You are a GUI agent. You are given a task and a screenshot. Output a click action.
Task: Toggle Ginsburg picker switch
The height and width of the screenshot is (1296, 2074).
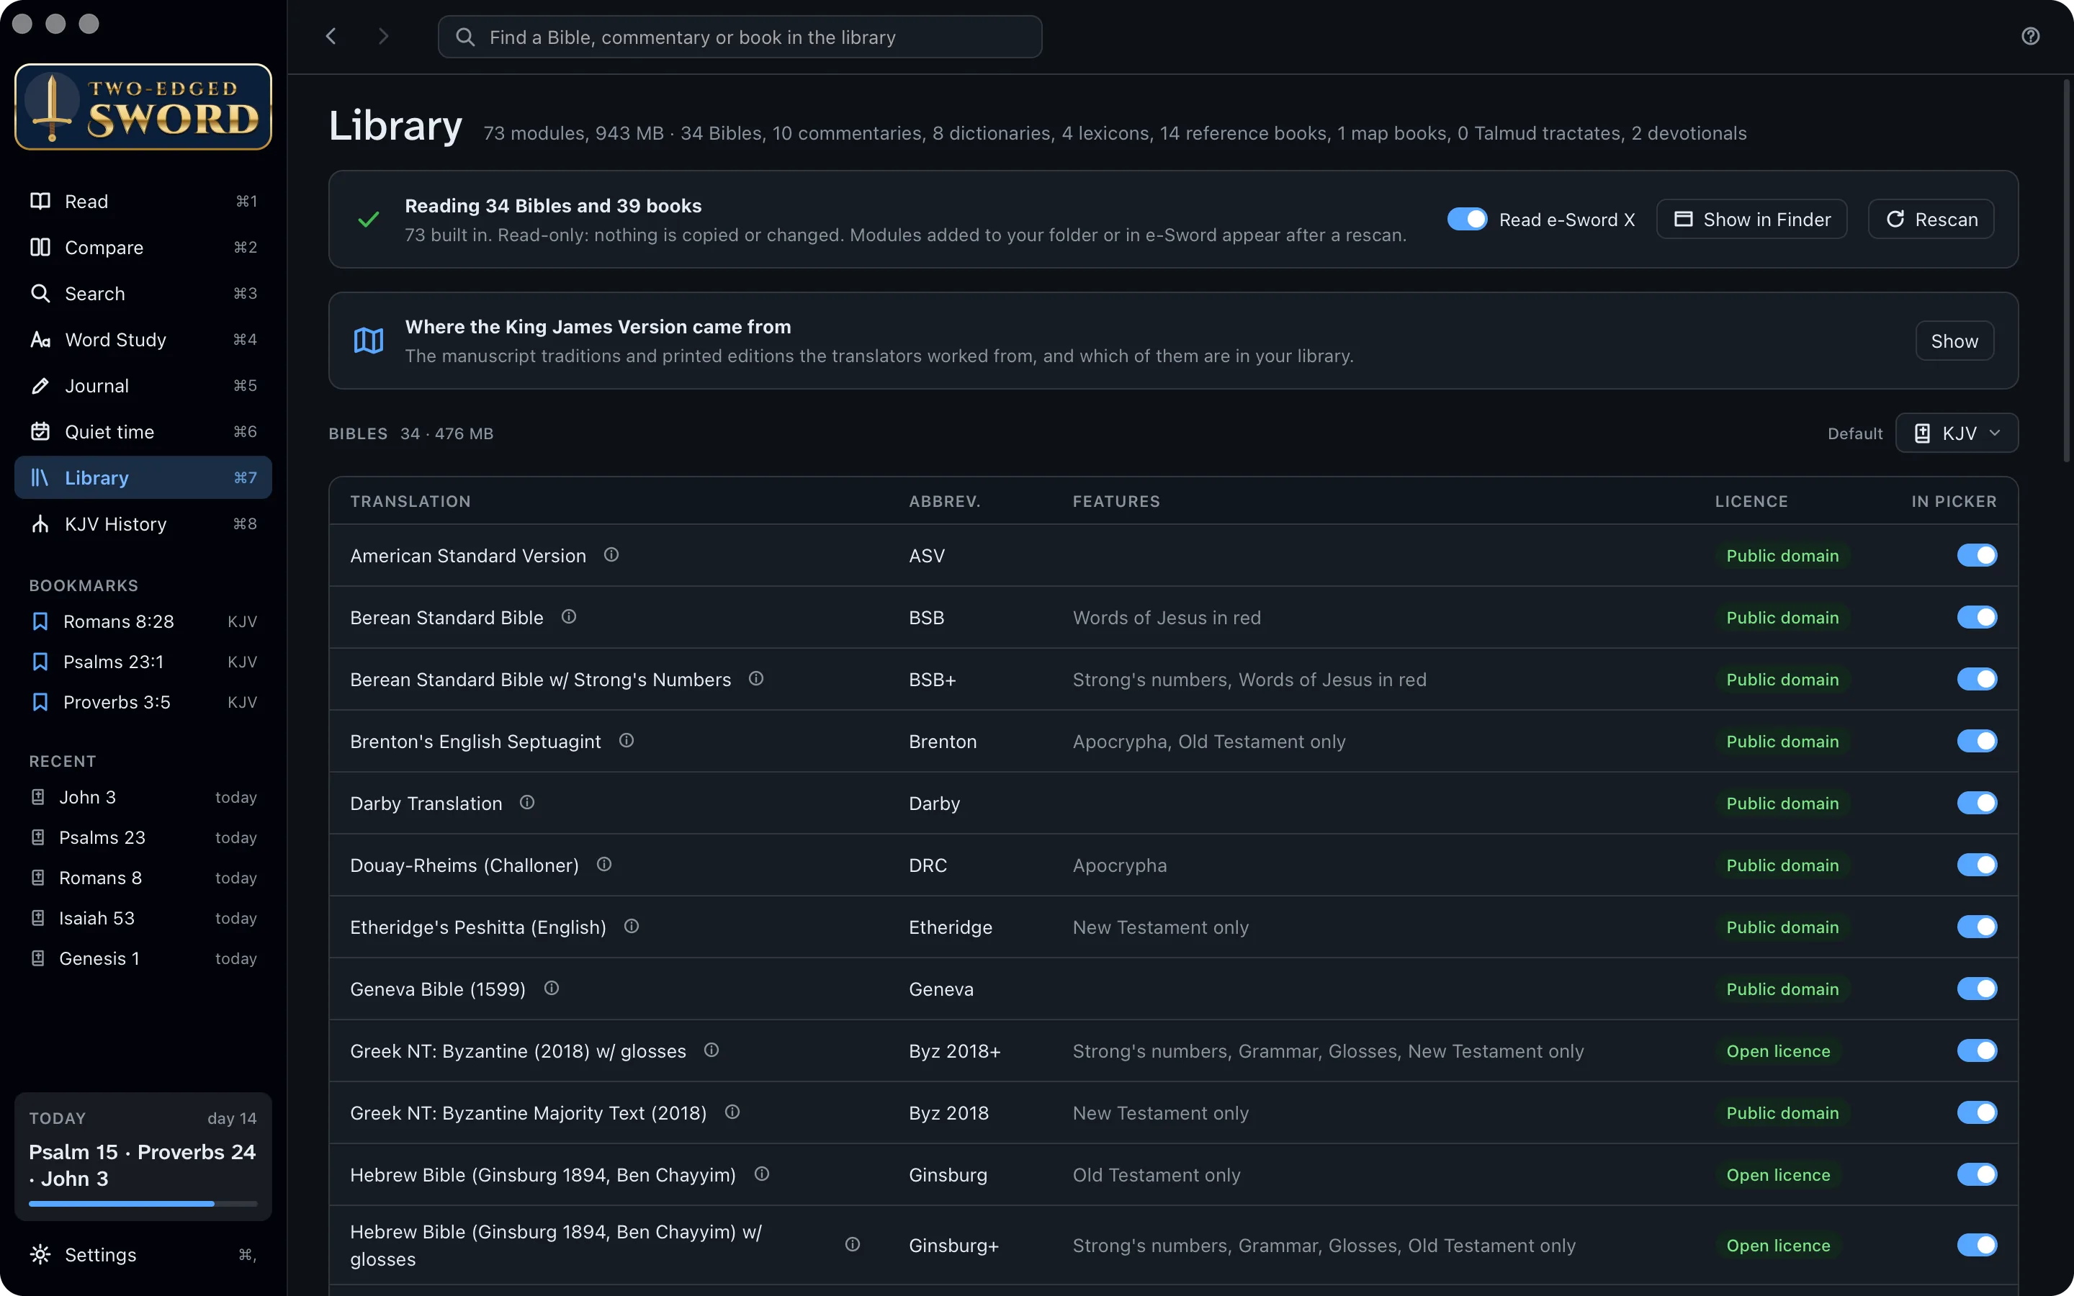(x=1976, y=1174)
